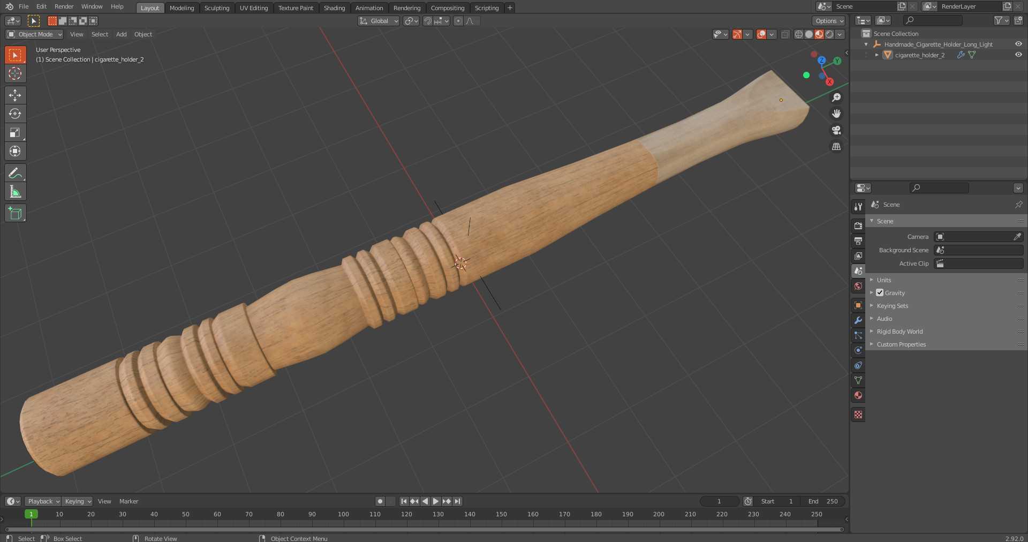The height and width of the screenshot is (542, 1028).
Task: Open Texture properties checker tab
Action: click(858, 415)
